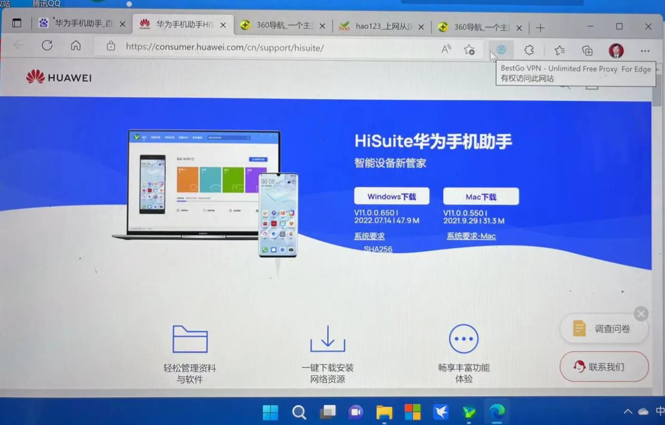
Task: Open Thunder download app from taskbar
Action: click(441, 412)
